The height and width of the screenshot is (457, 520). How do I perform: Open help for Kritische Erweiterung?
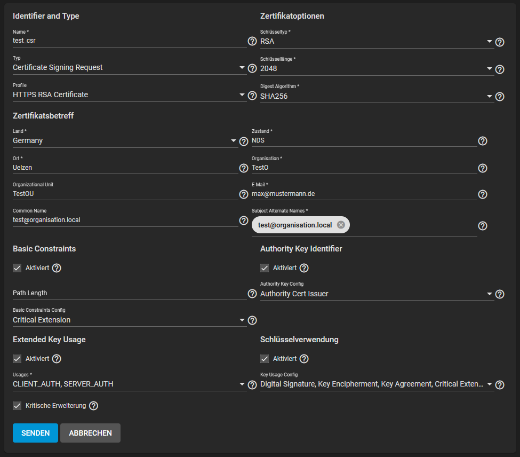[x=93, y=406]
